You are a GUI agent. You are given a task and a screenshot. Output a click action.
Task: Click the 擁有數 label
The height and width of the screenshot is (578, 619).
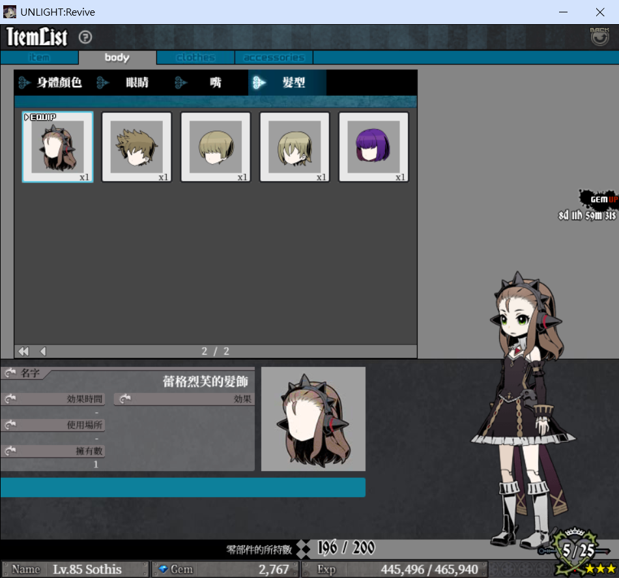coord(89,452)
